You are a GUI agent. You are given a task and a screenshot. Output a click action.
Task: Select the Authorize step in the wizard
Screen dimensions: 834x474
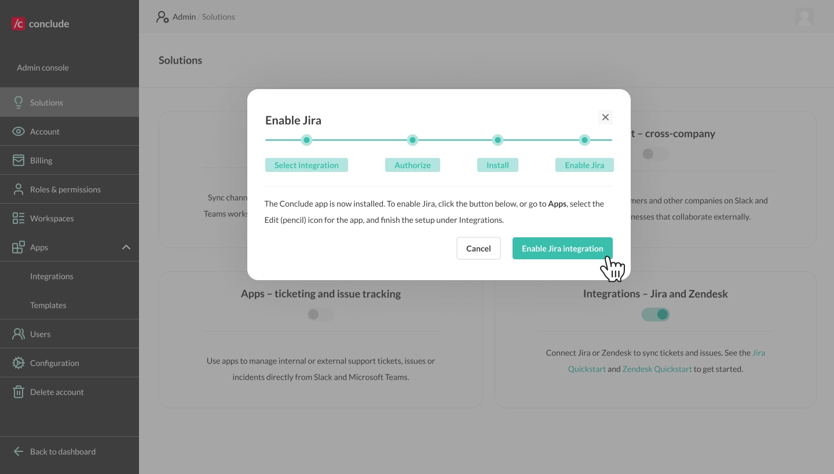click(x=412, y=165)
